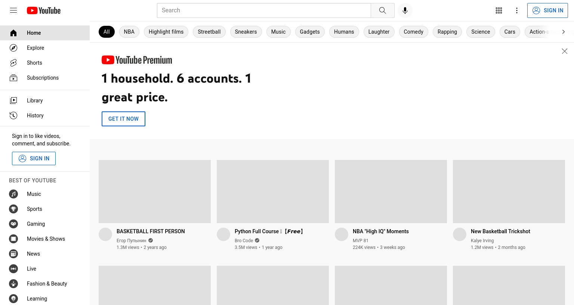This screenshot has width=574, height=305.
Task: Click the Sports trophy icon
Action: tap(13, 209)
